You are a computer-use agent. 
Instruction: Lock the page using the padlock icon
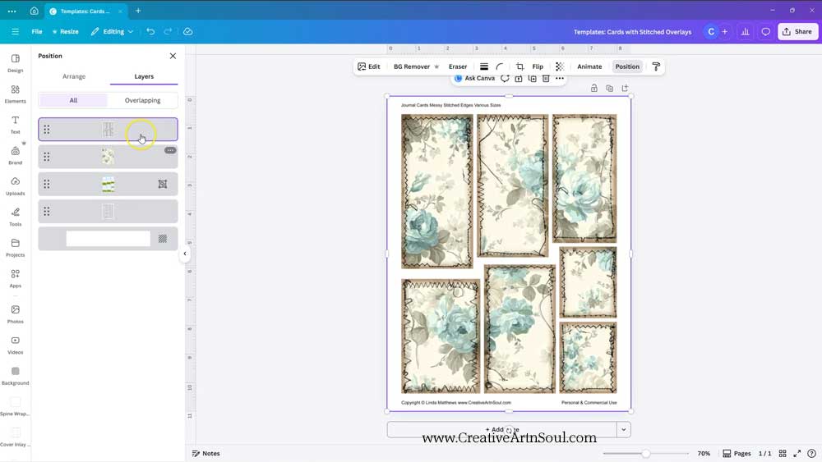point(594,89)
